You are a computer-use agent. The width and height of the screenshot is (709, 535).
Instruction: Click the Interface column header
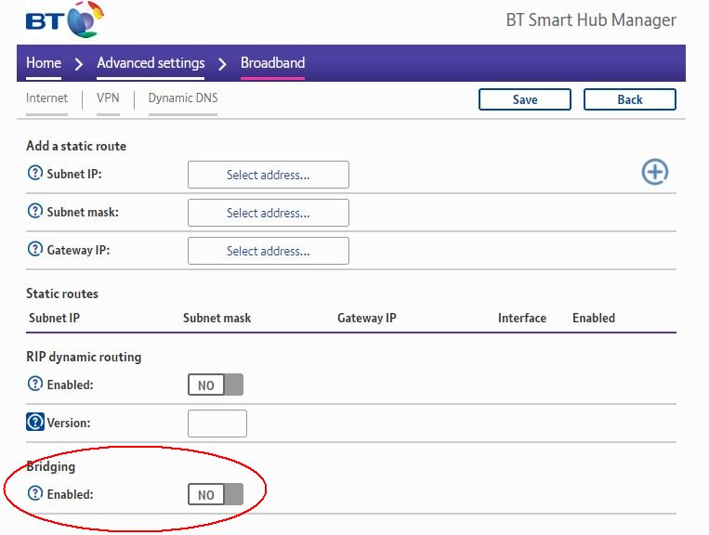(522, 318)
